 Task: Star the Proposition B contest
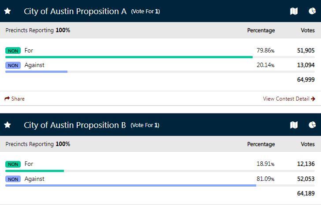click(7, 125)
